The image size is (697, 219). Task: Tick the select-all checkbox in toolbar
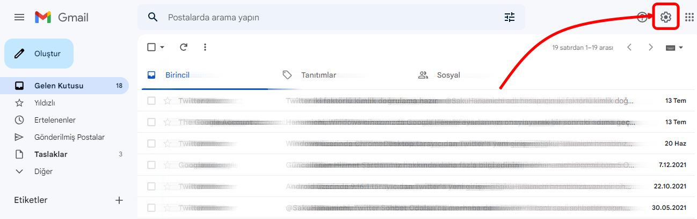pyautogui.click(x=151, y=47)
